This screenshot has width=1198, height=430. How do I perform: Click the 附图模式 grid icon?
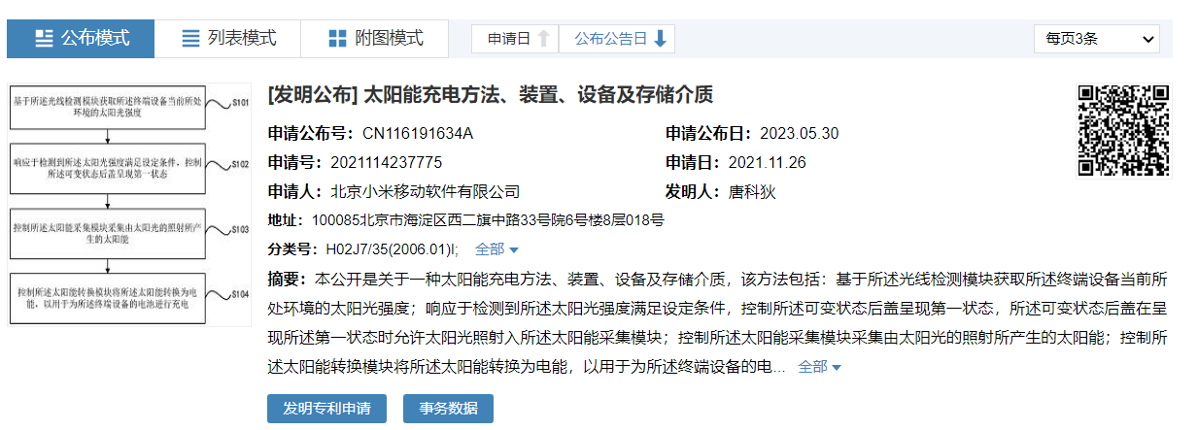337,39
